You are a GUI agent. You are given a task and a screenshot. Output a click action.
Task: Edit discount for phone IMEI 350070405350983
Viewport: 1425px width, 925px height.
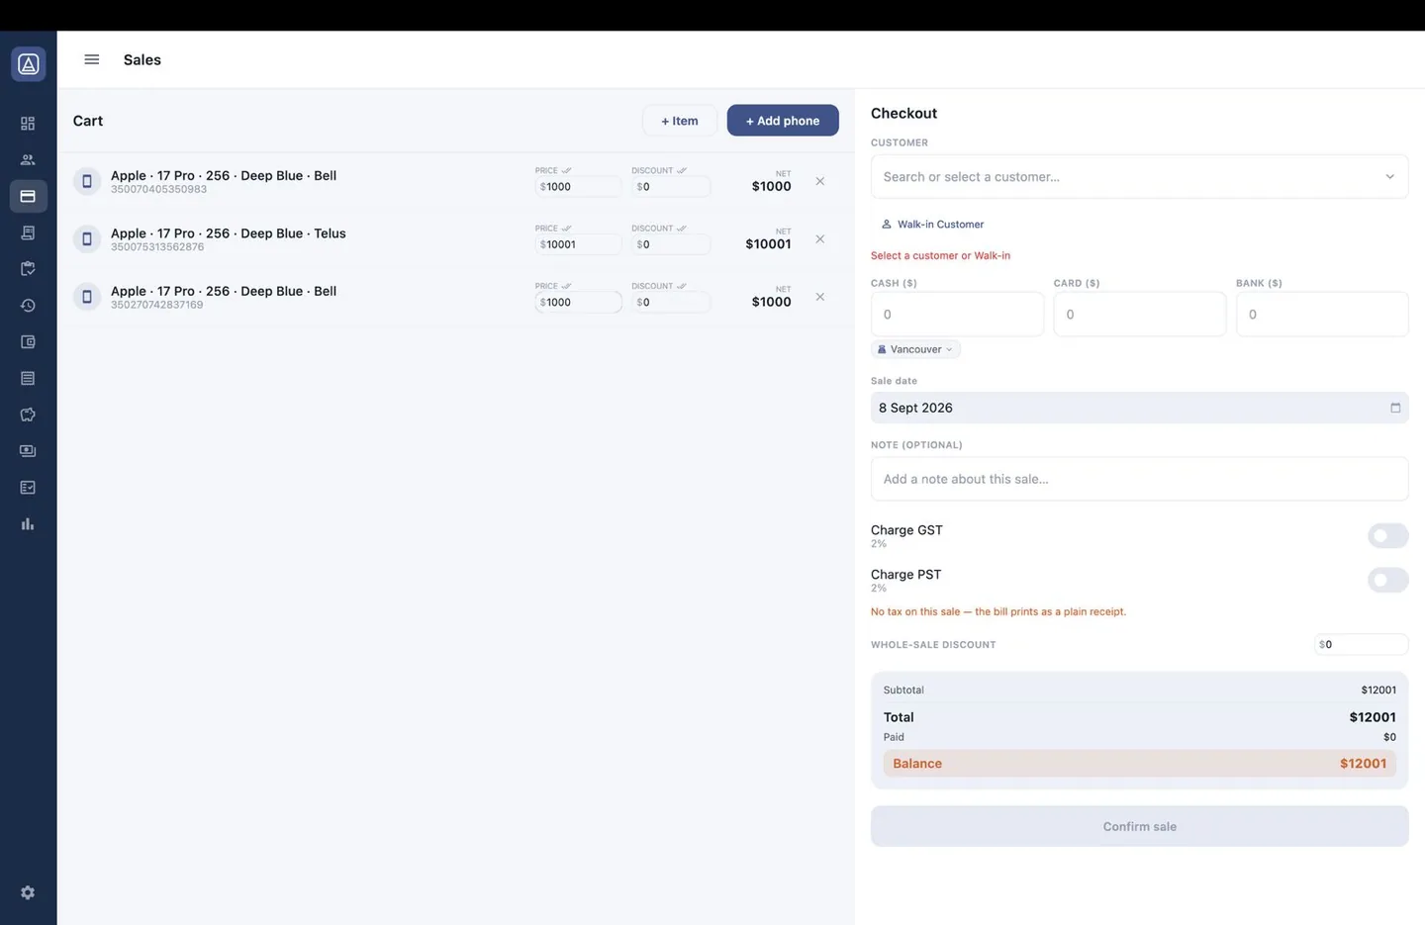(x=671, y=187)
